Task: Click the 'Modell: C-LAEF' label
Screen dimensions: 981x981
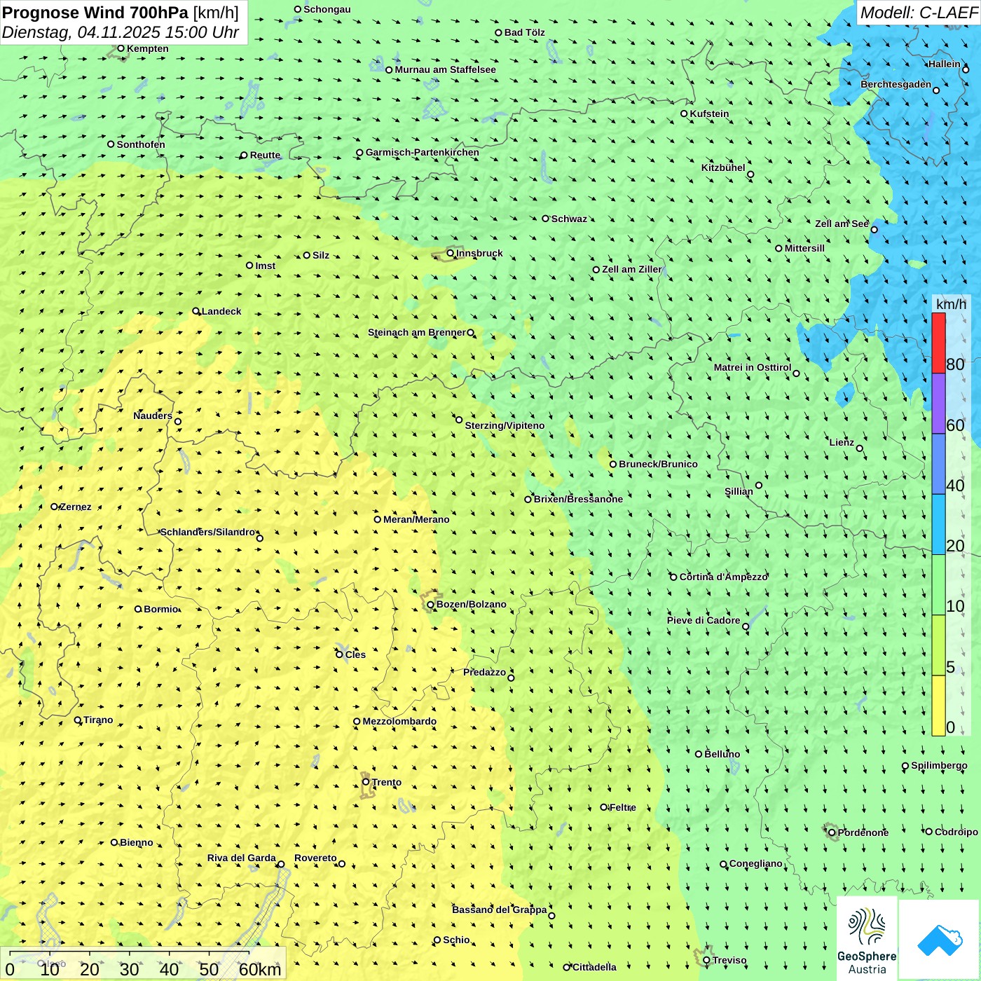Action: click(919, 13)
